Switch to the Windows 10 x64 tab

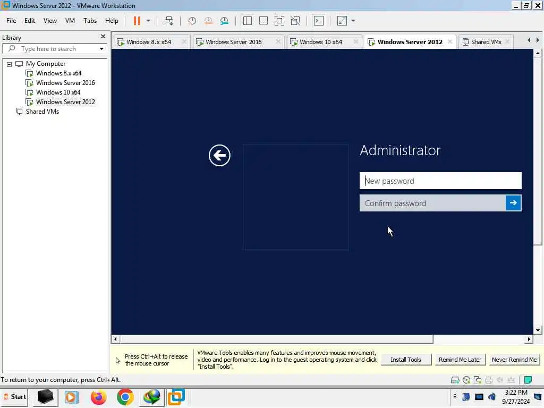pos(321,42)
